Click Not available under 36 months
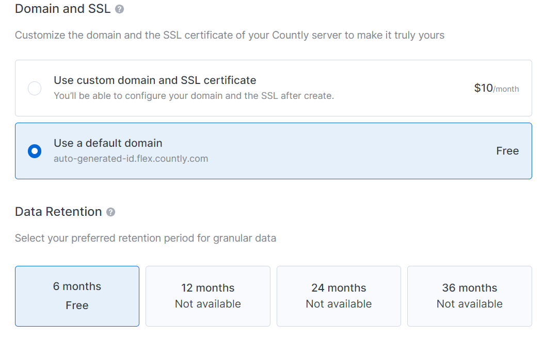Image resolution: width=543 pixels, height=340 pixels. coord(469,304)
